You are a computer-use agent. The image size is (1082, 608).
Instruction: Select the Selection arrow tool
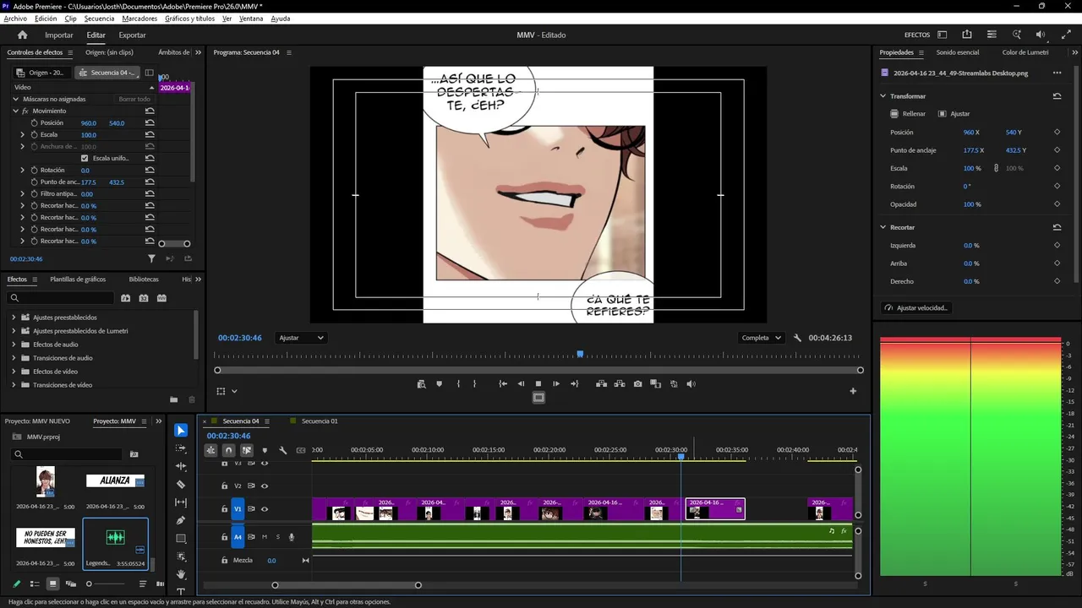pyautogui.click(x=181, y=431)
